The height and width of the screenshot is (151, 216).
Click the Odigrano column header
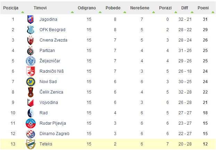point(87,8)
